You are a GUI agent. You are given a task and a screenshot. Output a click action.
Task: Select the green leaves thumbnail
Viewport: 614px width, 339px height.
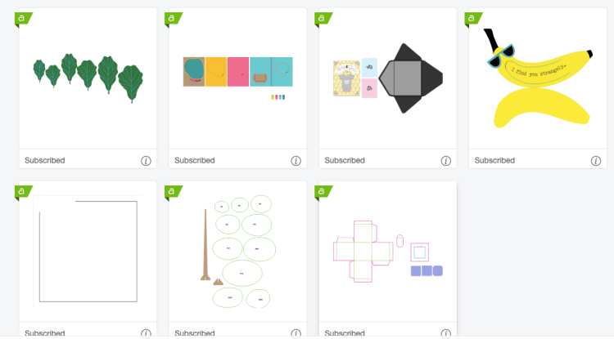pos(88,78)
